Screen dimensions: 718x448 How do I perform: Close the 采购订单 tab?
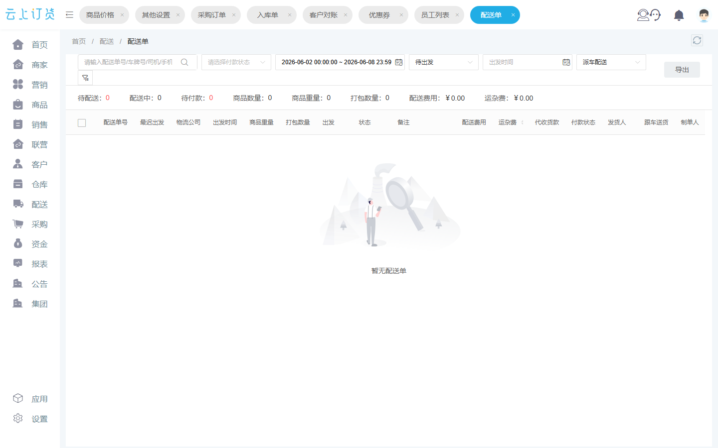(234, 15)
